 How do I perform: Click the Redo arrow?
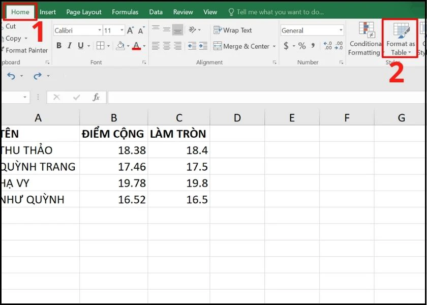[37, 76]
